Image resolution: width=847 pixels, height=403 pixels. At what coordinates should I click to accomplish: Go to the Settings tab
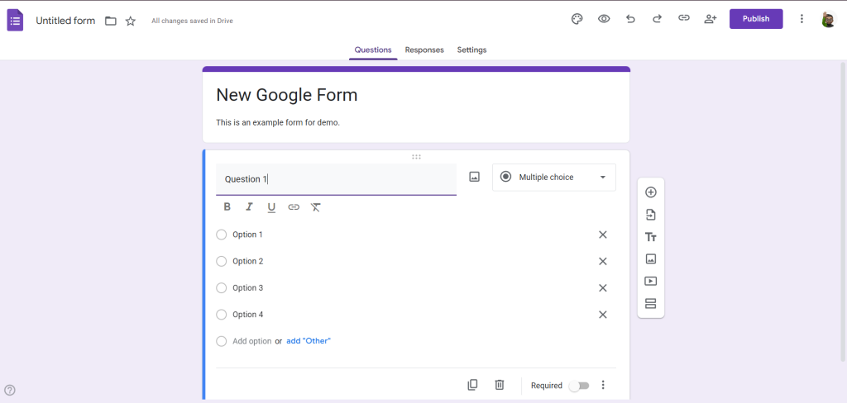[x=471, y=50]
